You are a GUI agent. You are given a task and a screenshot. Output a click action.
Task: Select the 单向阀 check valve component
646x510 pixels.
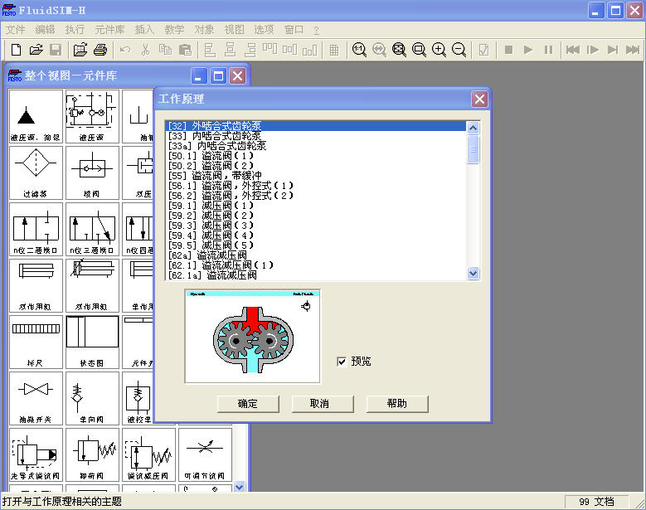[x=92, y=399]
